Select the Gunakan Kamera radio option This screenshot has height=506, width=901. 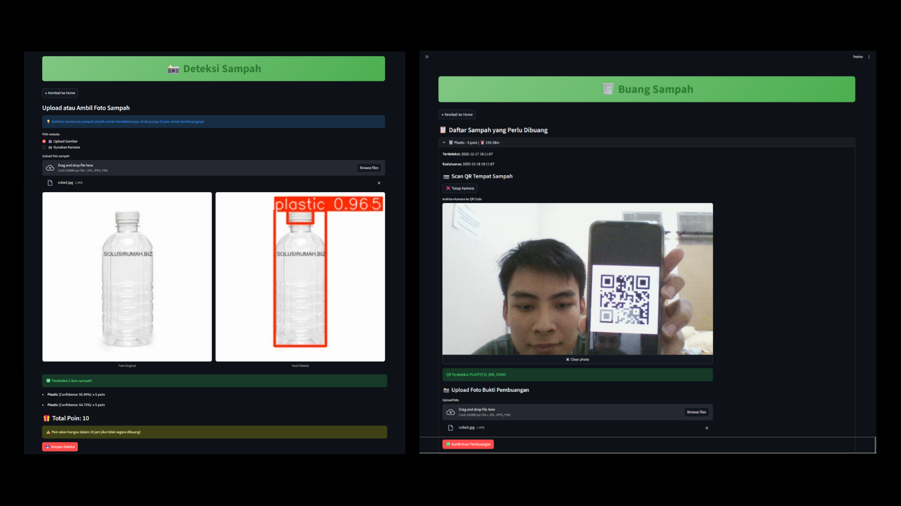click(x=44, y=147)
